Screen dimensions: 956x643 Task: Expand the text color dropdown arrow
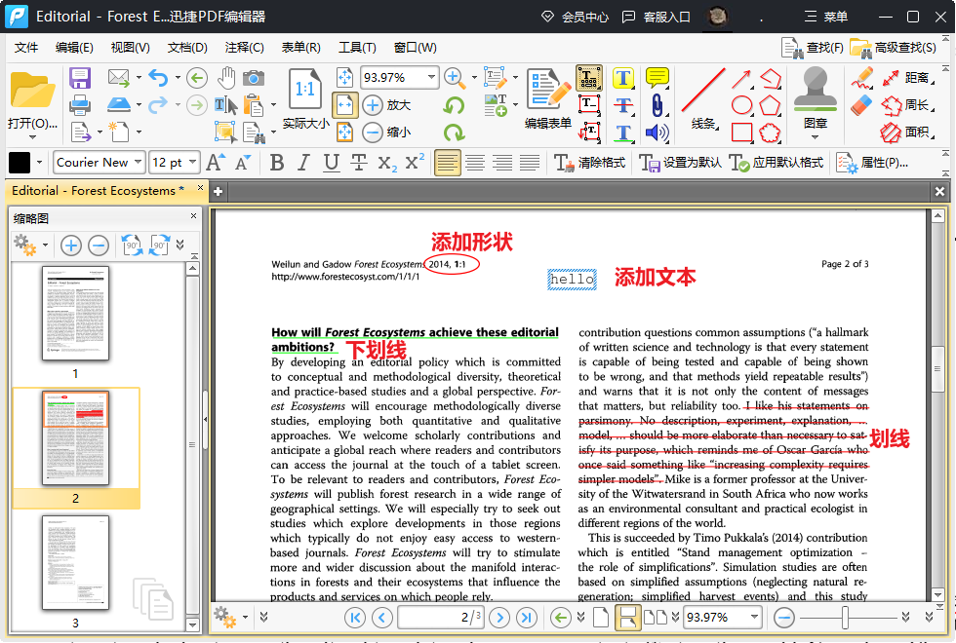40,163
